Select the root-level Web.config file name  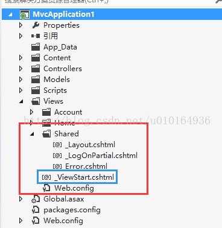[x=63, y=221]
